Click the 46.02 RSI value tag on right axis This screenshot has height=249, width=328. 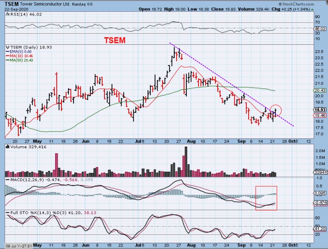(320, 29)
